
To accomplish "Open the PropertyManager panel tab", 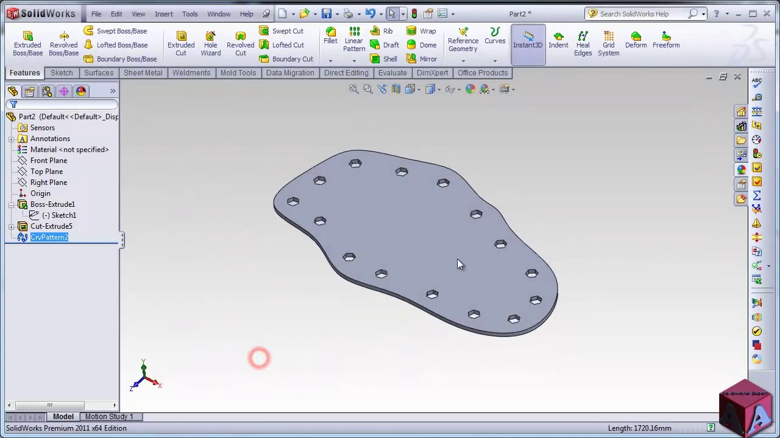I will click(x=29, y=91).
